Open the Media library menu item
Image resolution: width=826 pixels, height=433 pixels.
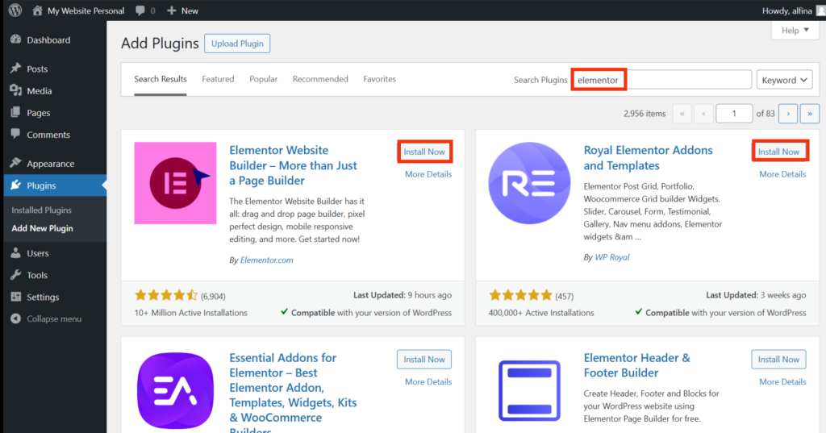(x=39, y=91)
